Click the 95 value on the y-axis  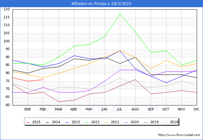coord(7,49)
